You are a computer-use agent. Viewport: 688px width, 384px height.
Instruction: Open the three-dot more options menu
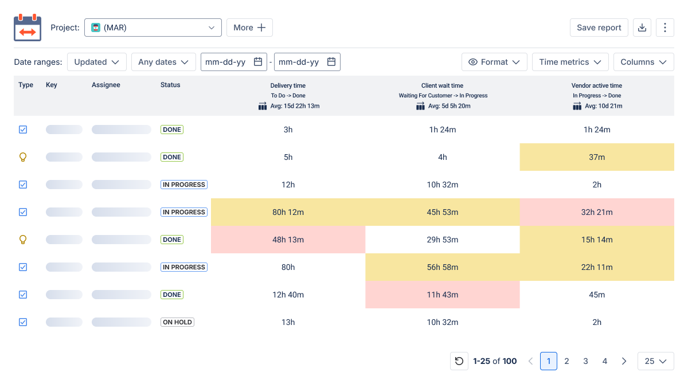[665, 28]
